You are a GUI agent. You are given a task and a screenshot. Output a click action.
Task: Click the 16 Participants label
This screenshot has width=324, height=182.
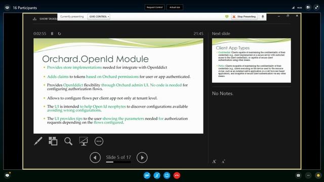pyautogui.click(x=25, y=8)
